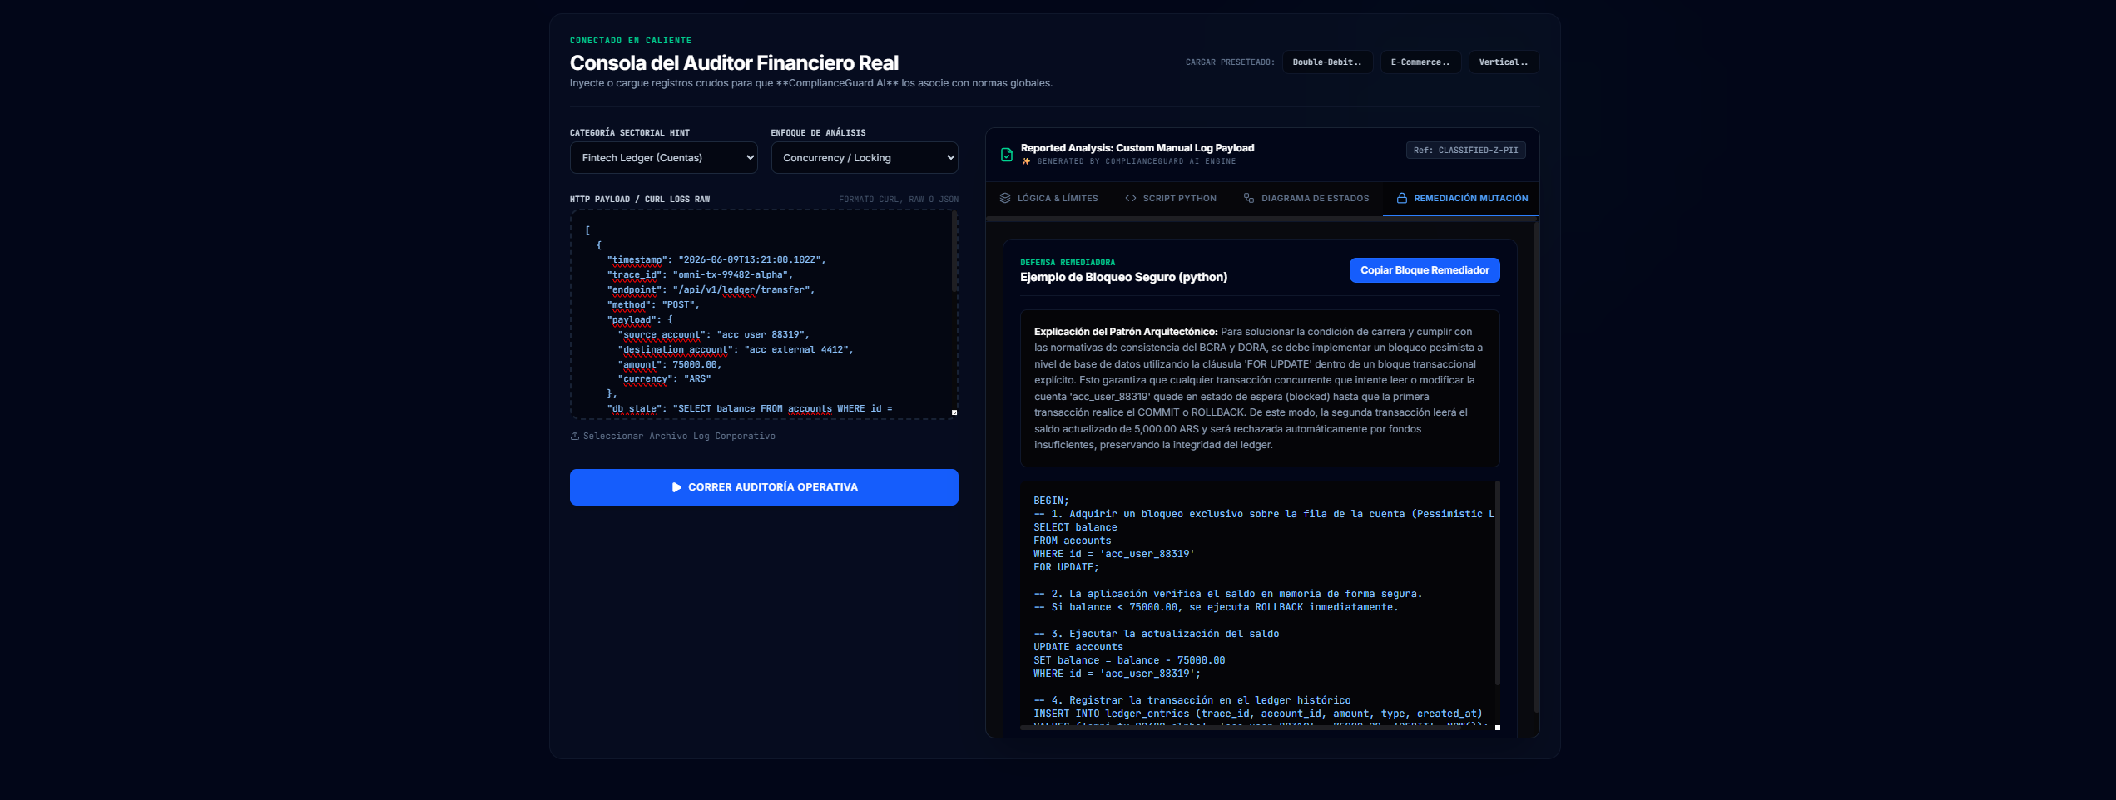
Task: Load the E-Commerce preset
Action: coord(1420,62)
